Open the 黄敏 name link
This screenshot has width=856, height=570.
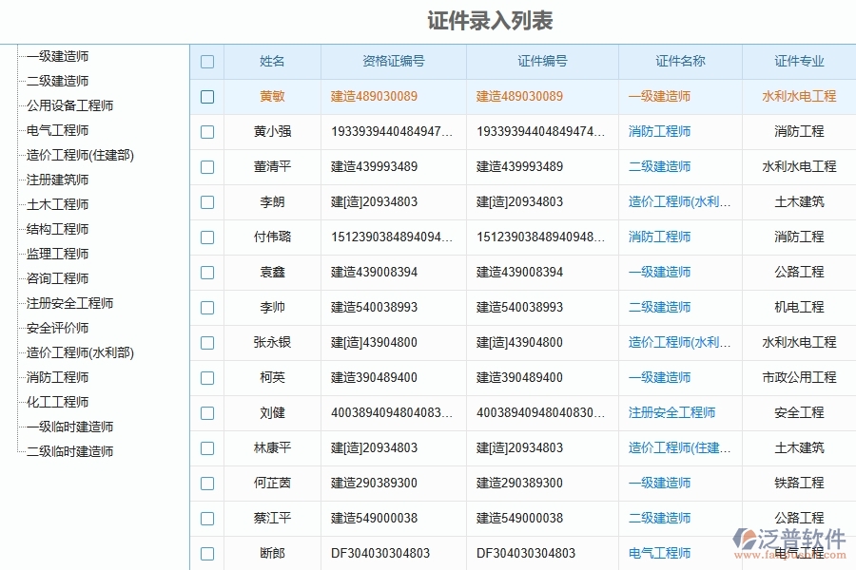[270, 96]
